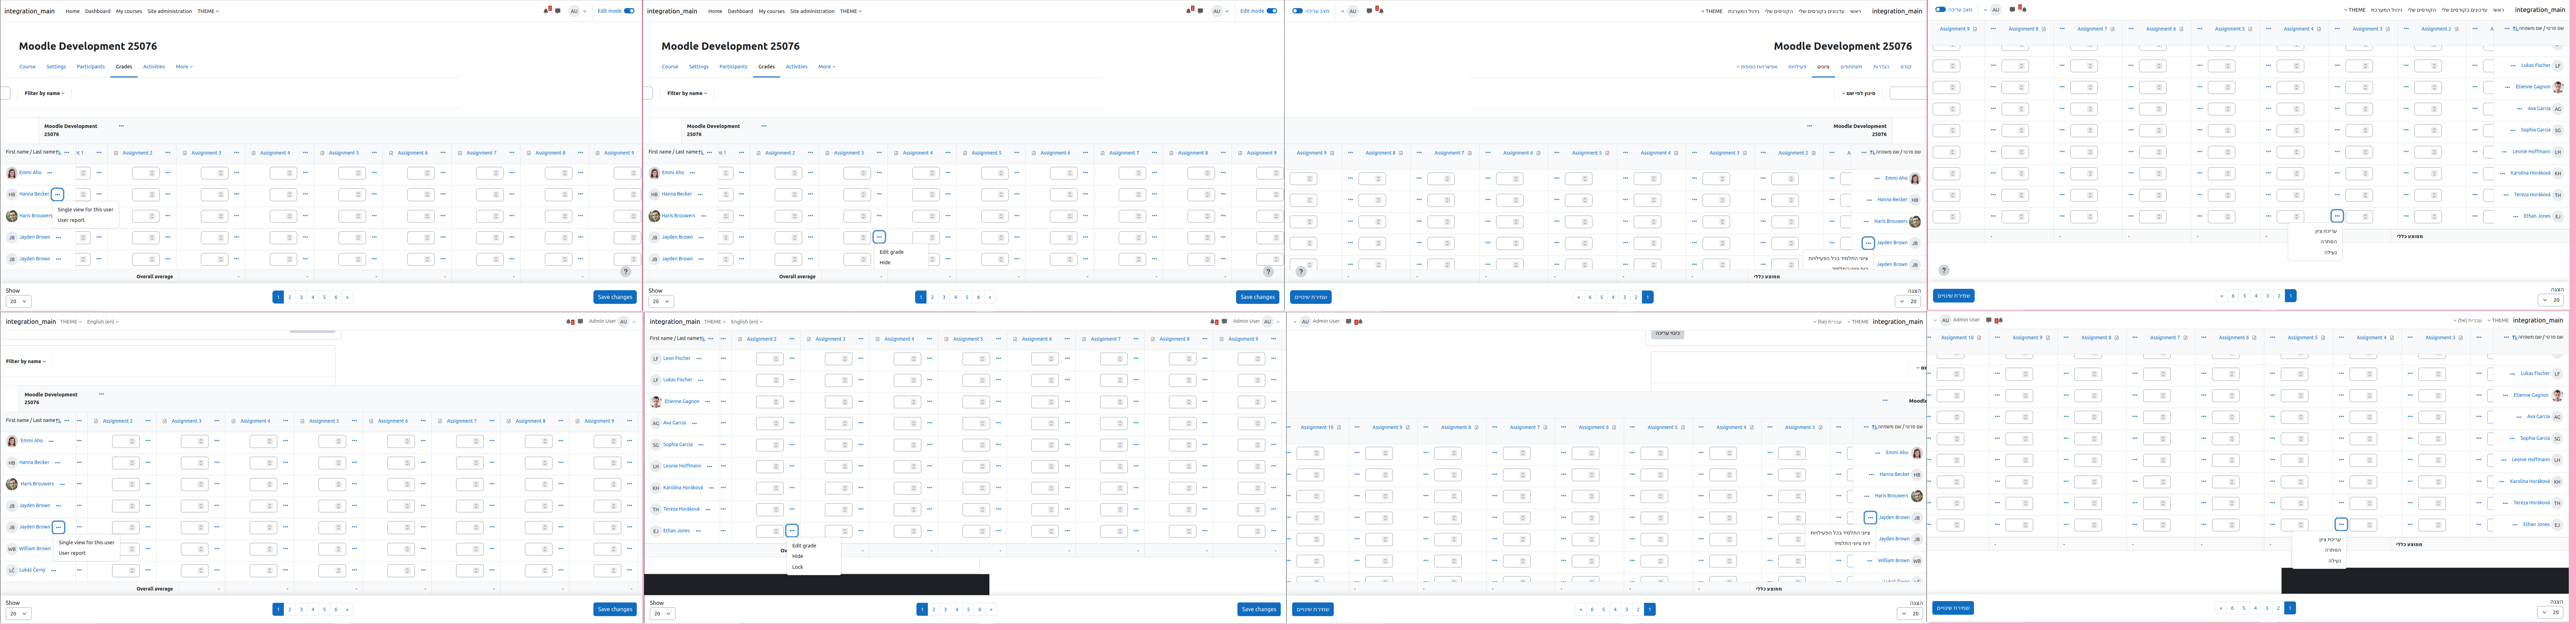Choose Lock in the bottom-second panel menu

[x=798, y=567]
